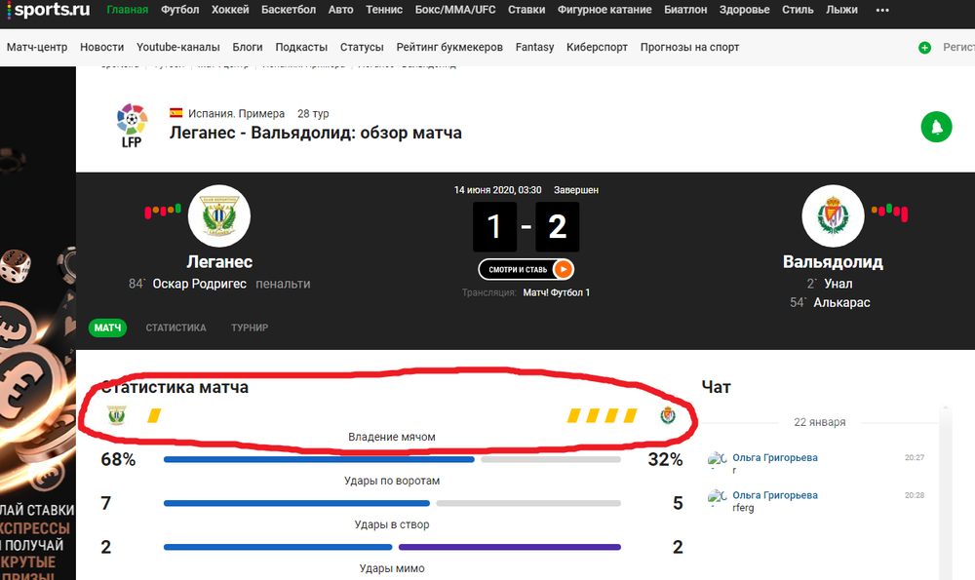Click goal scorer Алькарас
This screenshot has height=580, width=975.
[x=842, y=303]
